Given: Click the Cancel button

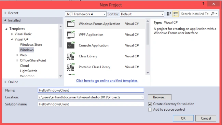Looking at the screenshot, I should tap(206, 118).
